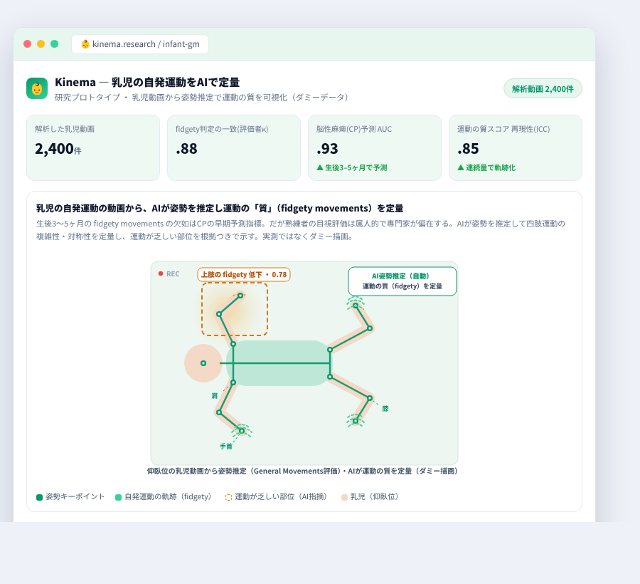Select the 自発運動の軌跡 legend swatch

pyautogui.click(x=118, y=497)
